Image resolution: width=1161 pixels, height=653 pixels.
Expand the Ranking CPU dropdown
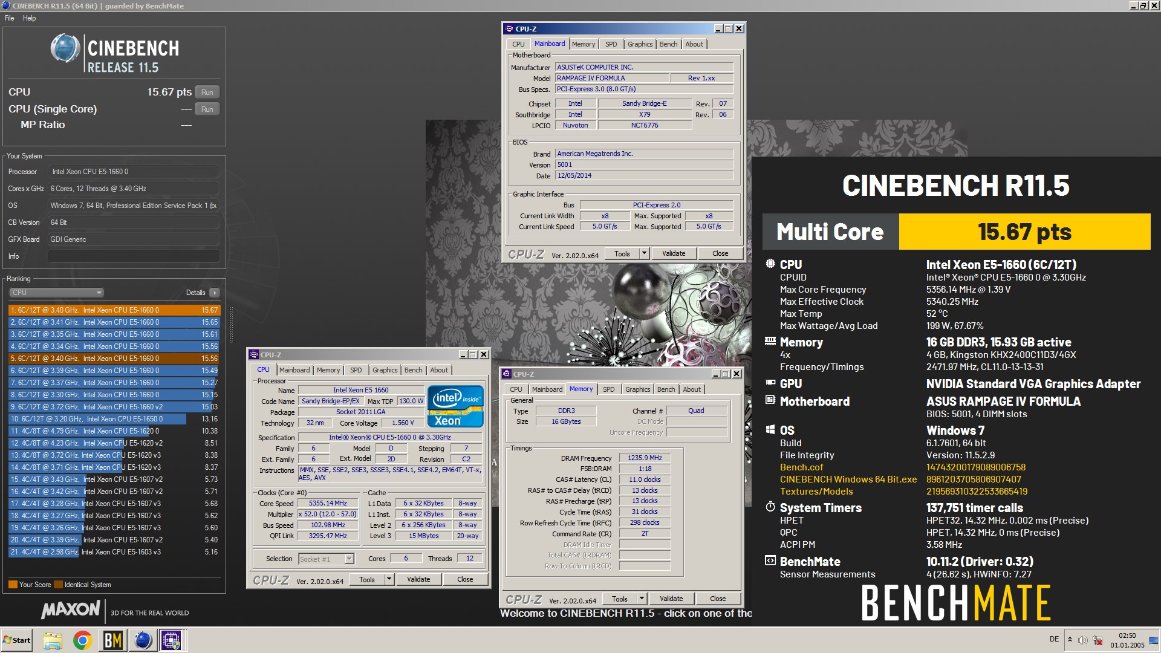56,293
